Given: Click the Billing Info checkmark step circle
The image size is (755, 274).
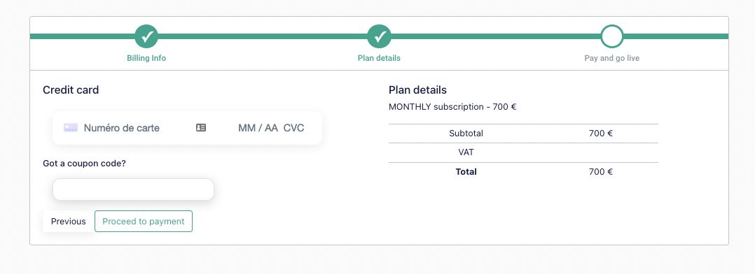Looking at the screenshot, I should pos(146,36).
